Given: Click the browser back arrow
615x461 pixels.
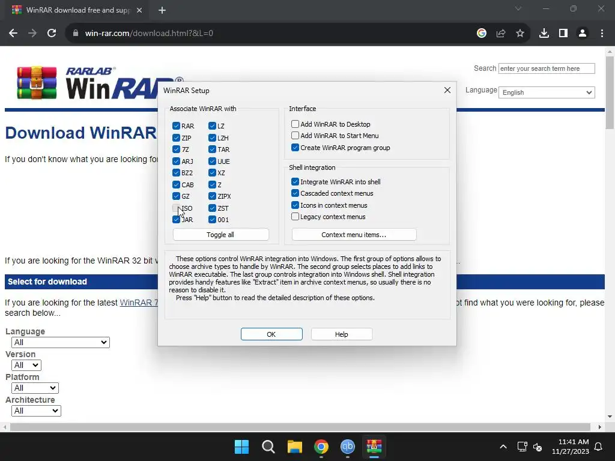Looking at the screenshot, I should [13, 34].
